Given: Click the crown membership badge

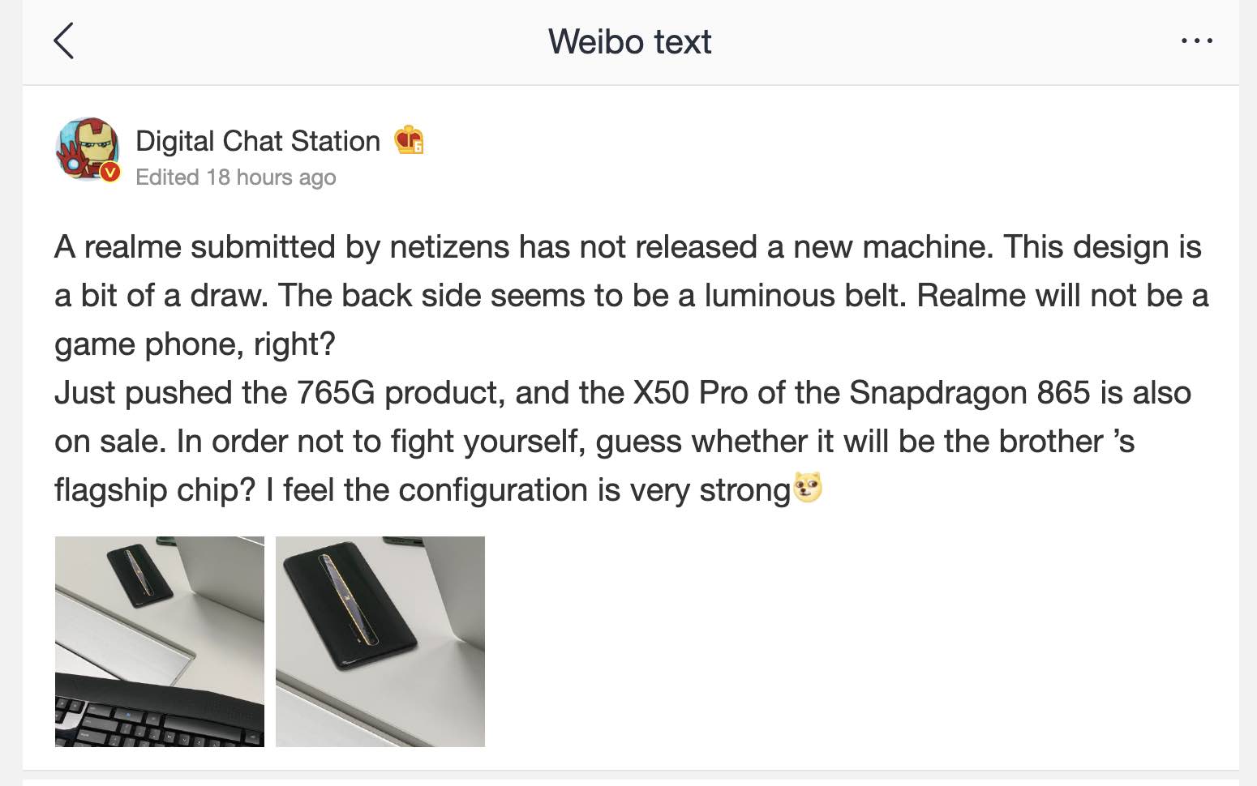Looking at the screenshot, I should [409, 140].
